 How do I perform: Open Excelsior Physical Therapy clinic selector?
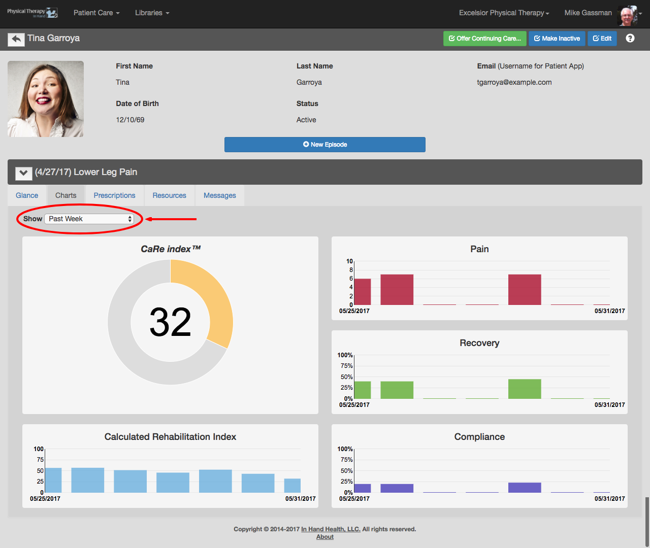point(504,13)
